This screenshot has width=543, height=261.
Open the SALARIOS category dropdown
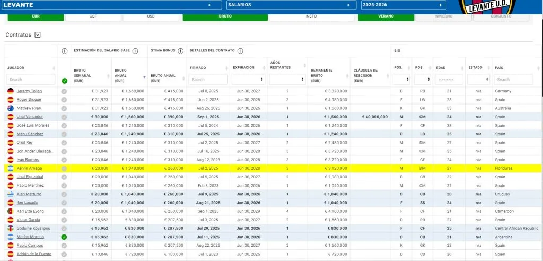291,5
